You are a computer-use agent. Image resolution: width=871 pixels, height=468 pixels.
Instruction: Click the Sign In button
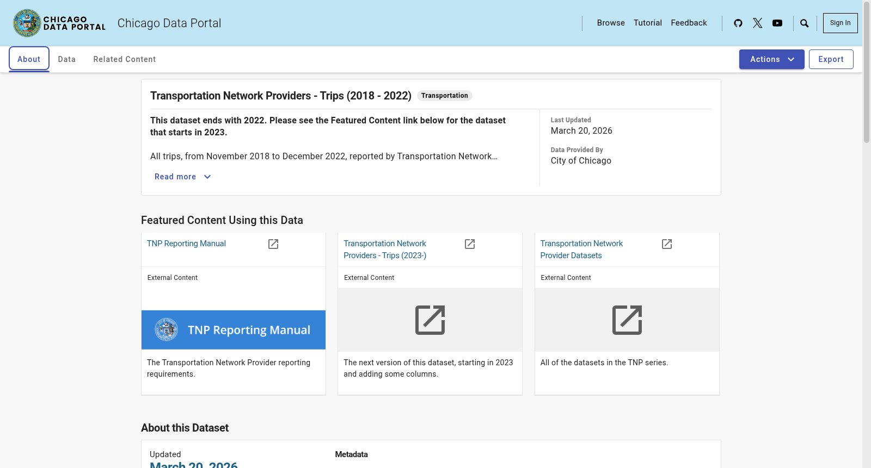pos(841,23)
